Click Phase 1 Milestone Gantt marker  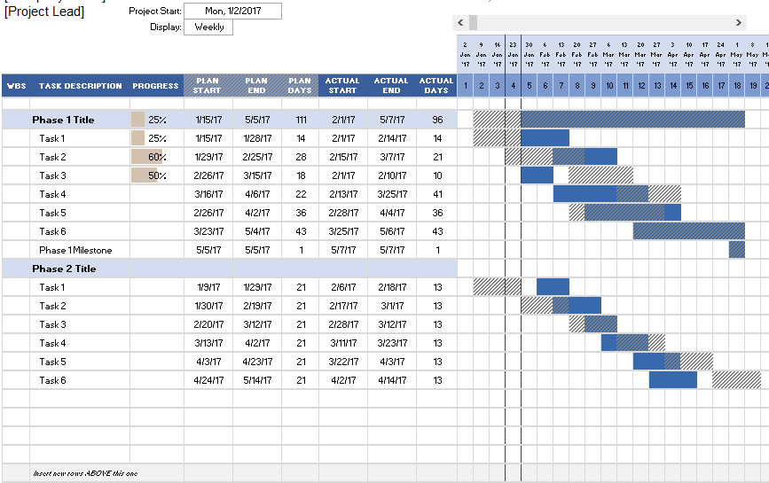[x=737, y=250]
